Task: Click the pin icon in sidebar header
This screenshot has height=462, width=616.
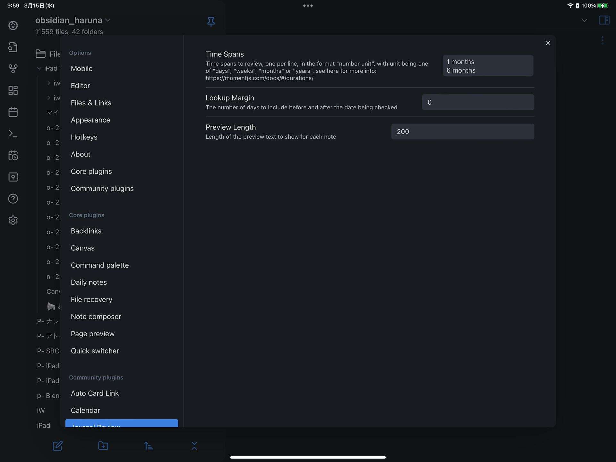Action: coord(211,21)
